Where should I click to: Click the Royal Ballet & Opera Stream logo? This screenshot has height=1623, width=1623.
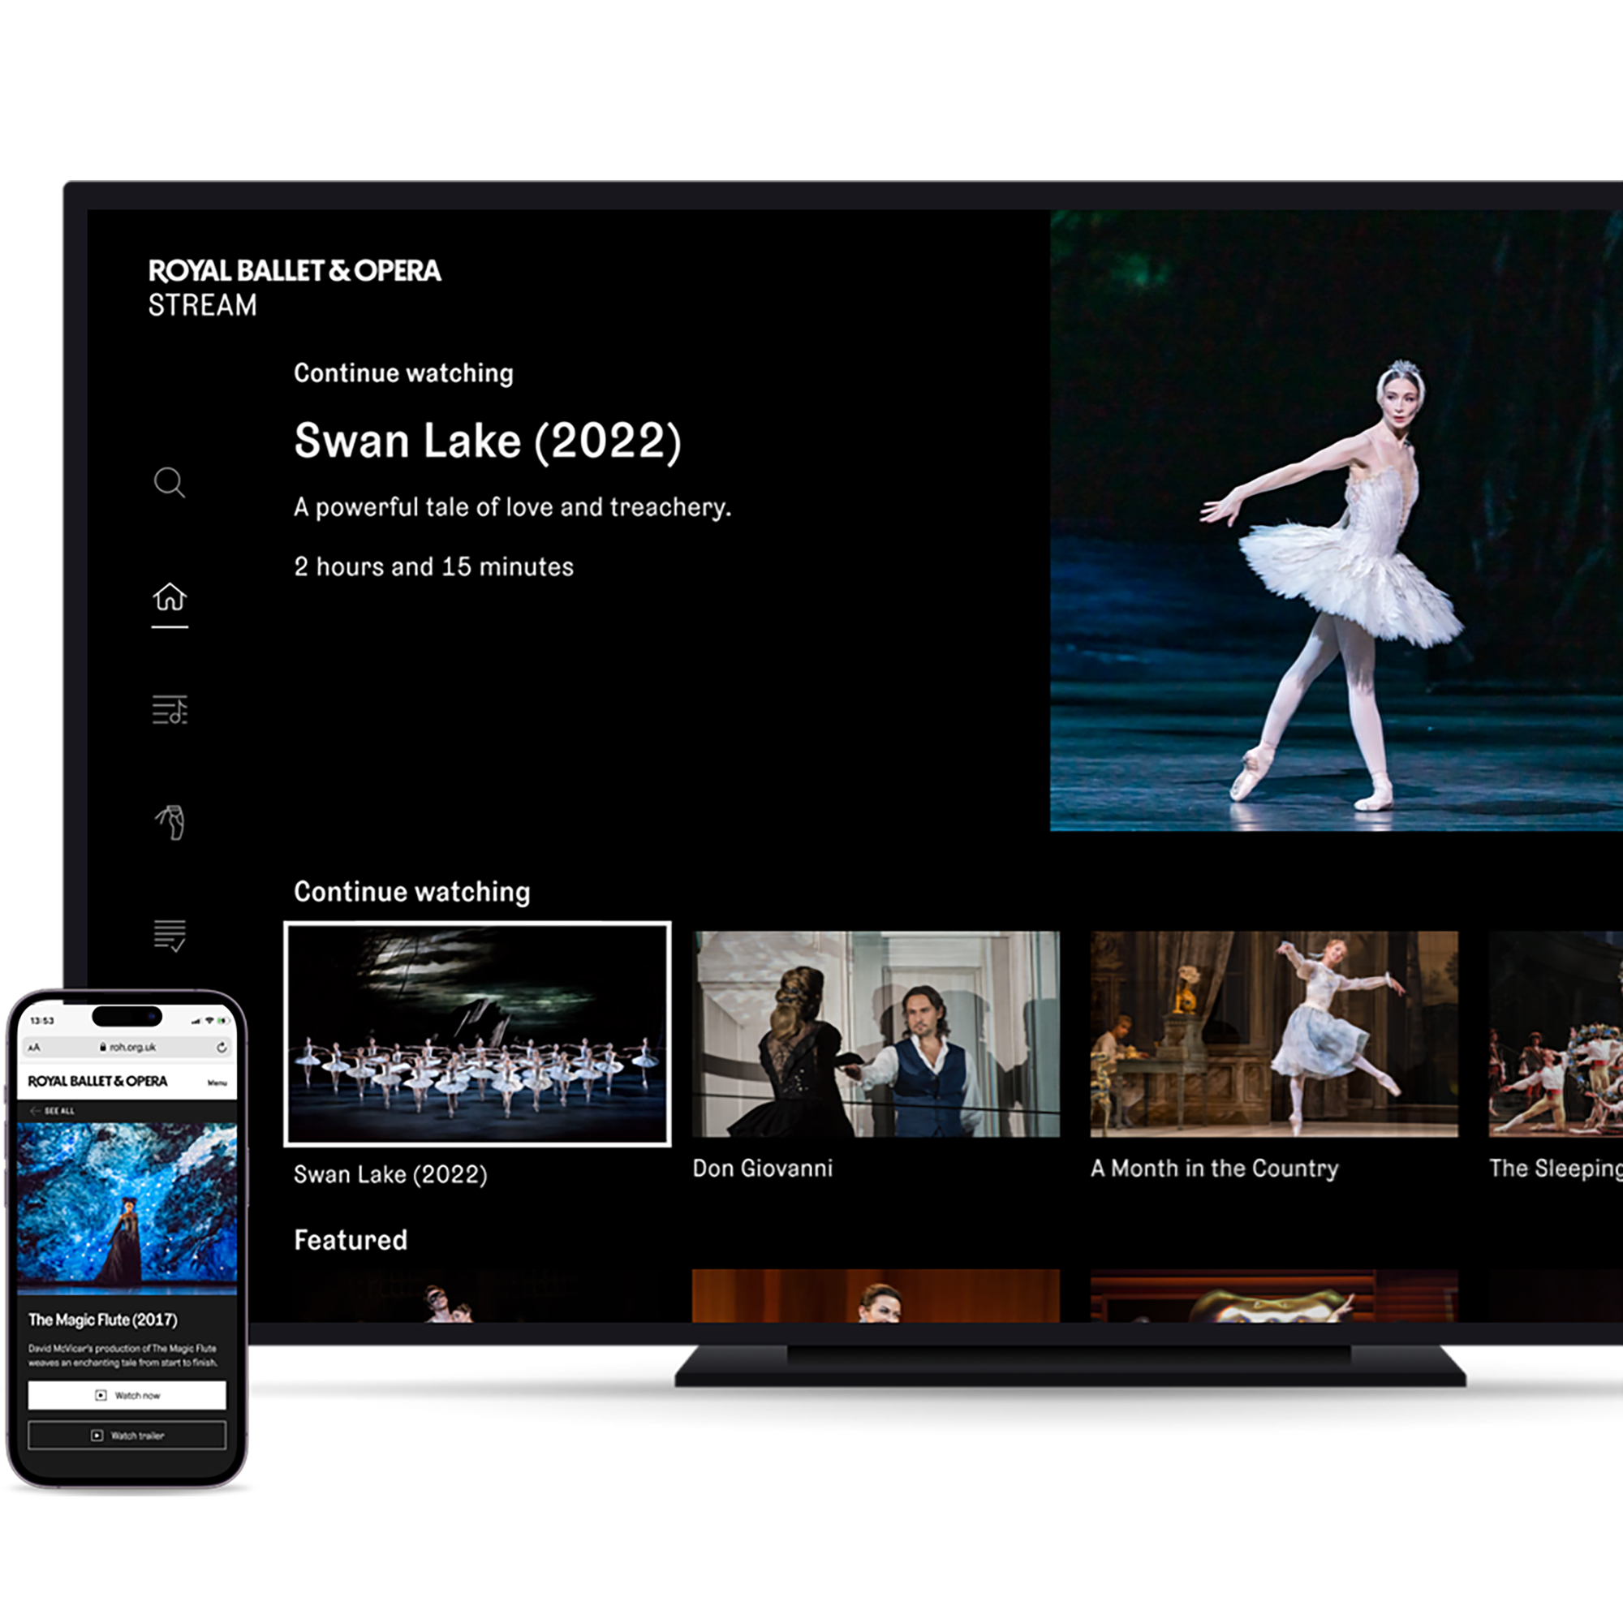[x=295, y=286]
